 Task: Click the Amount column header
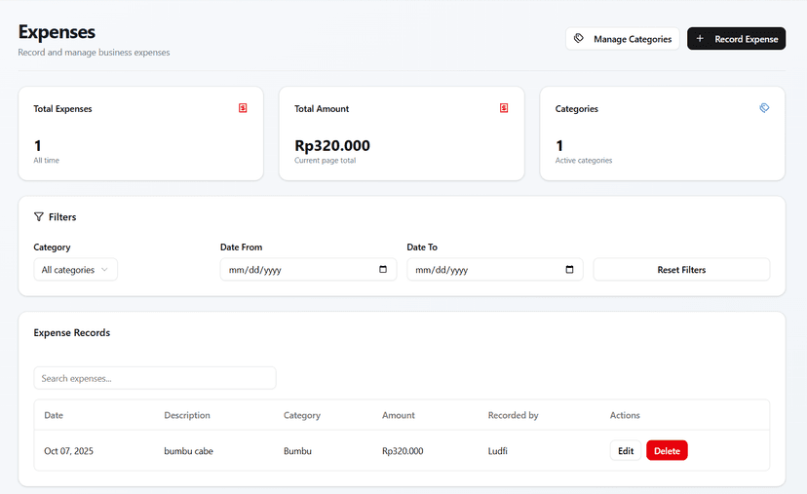399,415
